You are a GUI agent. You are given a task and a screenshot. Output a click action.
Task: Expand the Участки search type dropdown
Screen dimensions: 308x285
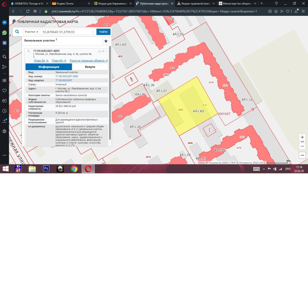click(x=31, y=32)
